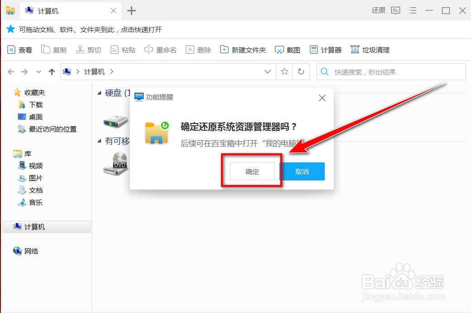The image size is (471, 313).
Task: Open 视频 library
Action: 30,166
